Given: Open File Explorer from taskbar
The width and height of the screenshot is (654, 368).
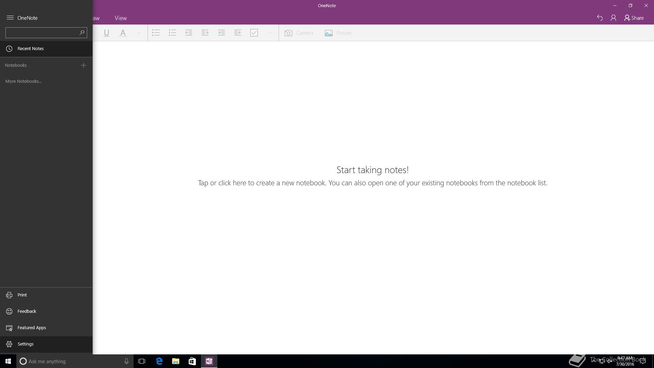Looking at the screenshot, I should (x=176, y=361).
